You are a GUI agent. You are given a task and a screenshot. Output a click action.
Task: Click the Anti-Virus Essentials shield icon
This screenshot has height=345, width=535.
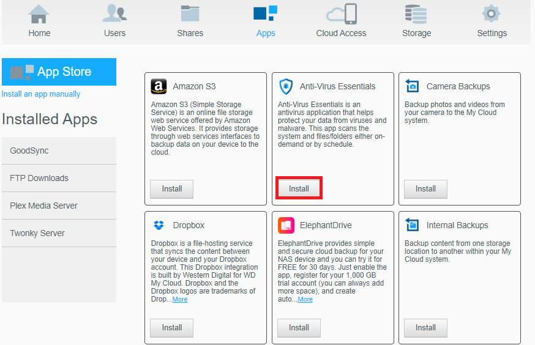tap(286, 86)
